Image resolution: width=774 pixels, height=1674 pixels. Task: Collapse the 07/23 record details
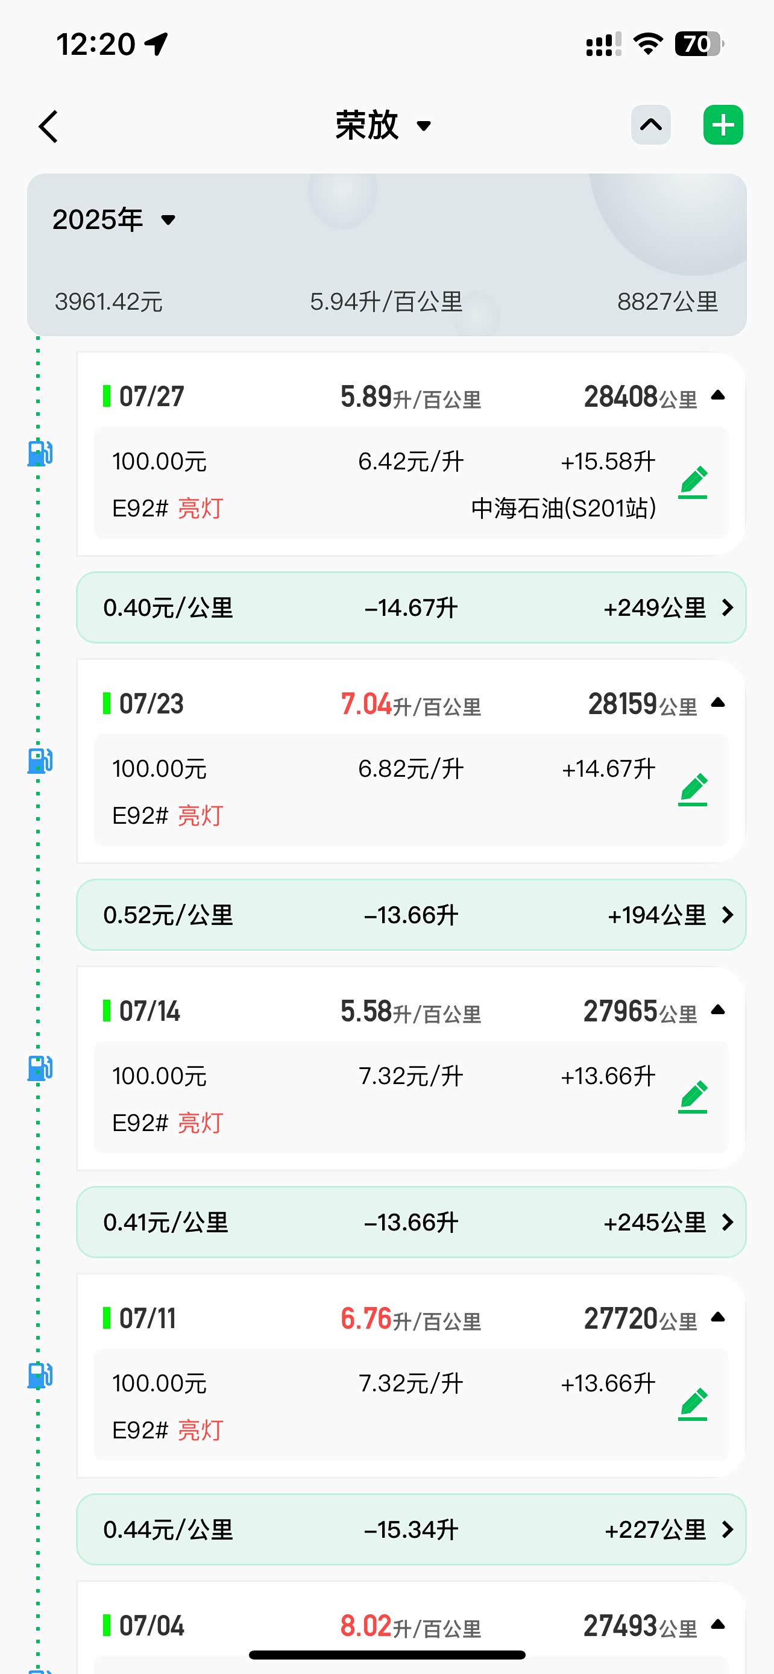pos(717,703)
